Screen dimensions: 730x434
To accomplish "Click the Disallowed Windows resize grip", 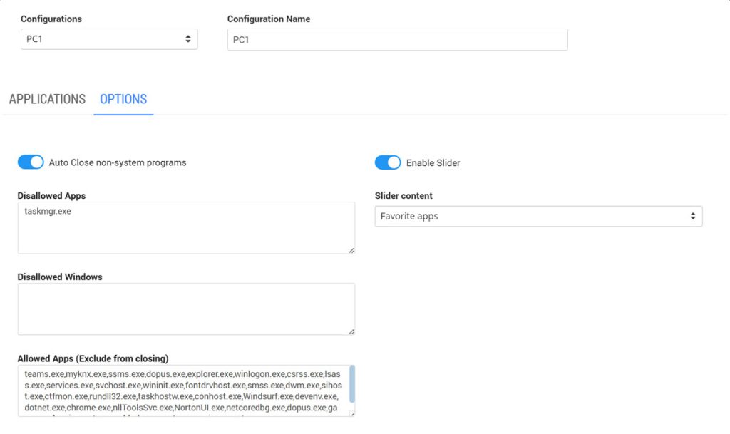I will [351, 331].
